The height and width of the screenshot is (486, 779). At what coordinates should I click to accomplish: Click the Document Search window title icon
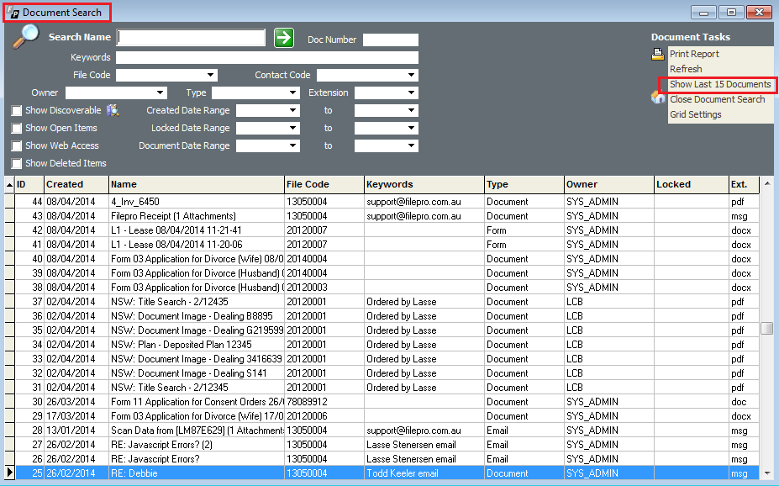13,13
